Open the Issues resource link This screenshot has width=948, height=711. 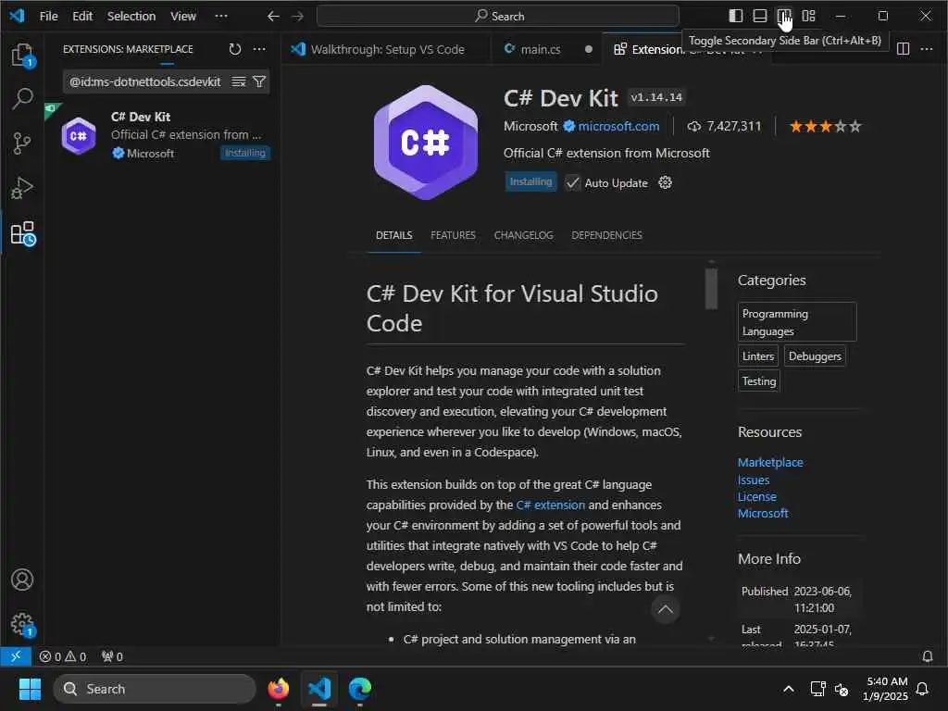click(x=754, y=480)
